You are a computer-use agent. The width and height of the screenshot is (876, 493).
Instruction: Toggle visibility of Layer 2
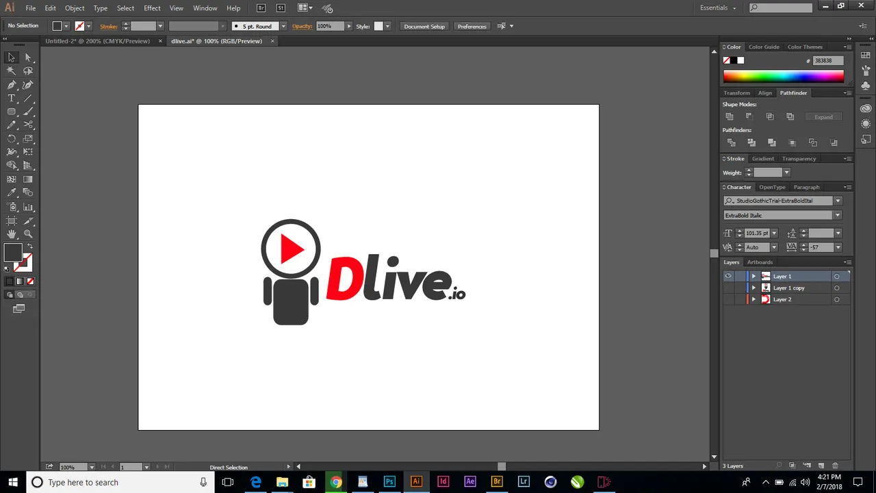pos(728,299)
